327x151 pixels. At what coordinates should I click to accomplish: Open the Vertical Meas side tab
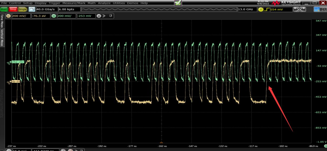point(2,38)
